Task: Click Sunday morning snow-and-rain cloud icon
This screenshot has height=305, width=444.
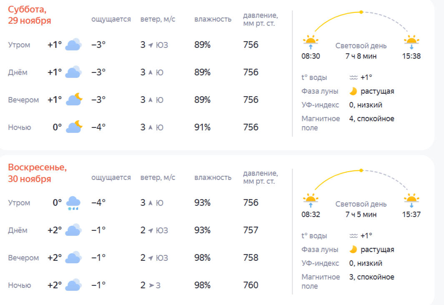Action: [73, 203]
